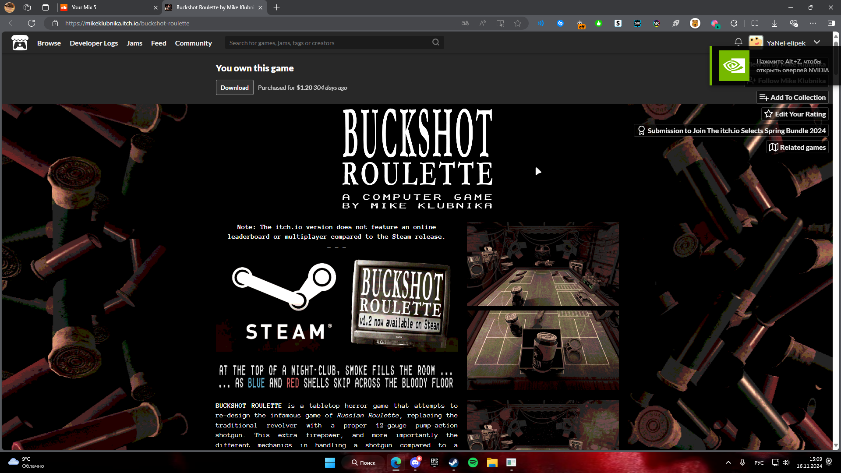The image size is (841, 473).
Task: Open Immersive Reader icon
Action: (500, 23)
